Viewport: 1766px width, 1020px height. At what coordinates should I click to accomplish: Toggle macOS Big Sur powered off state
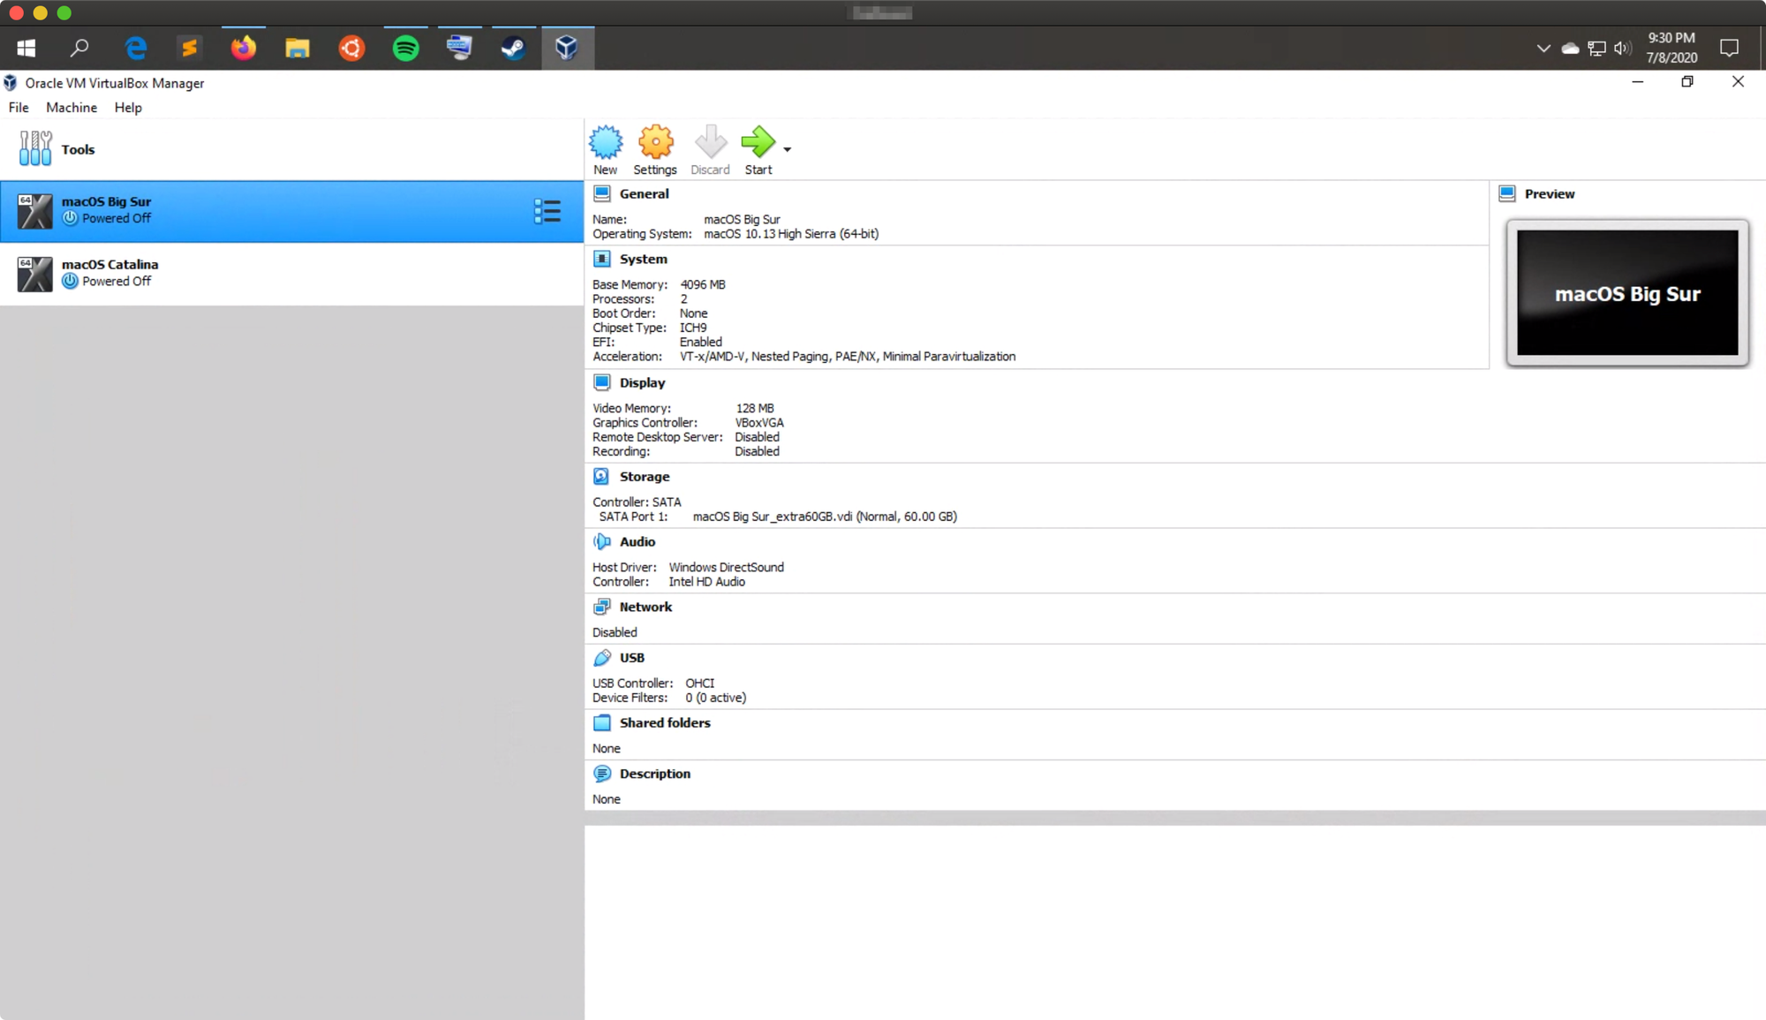point(69,219)
